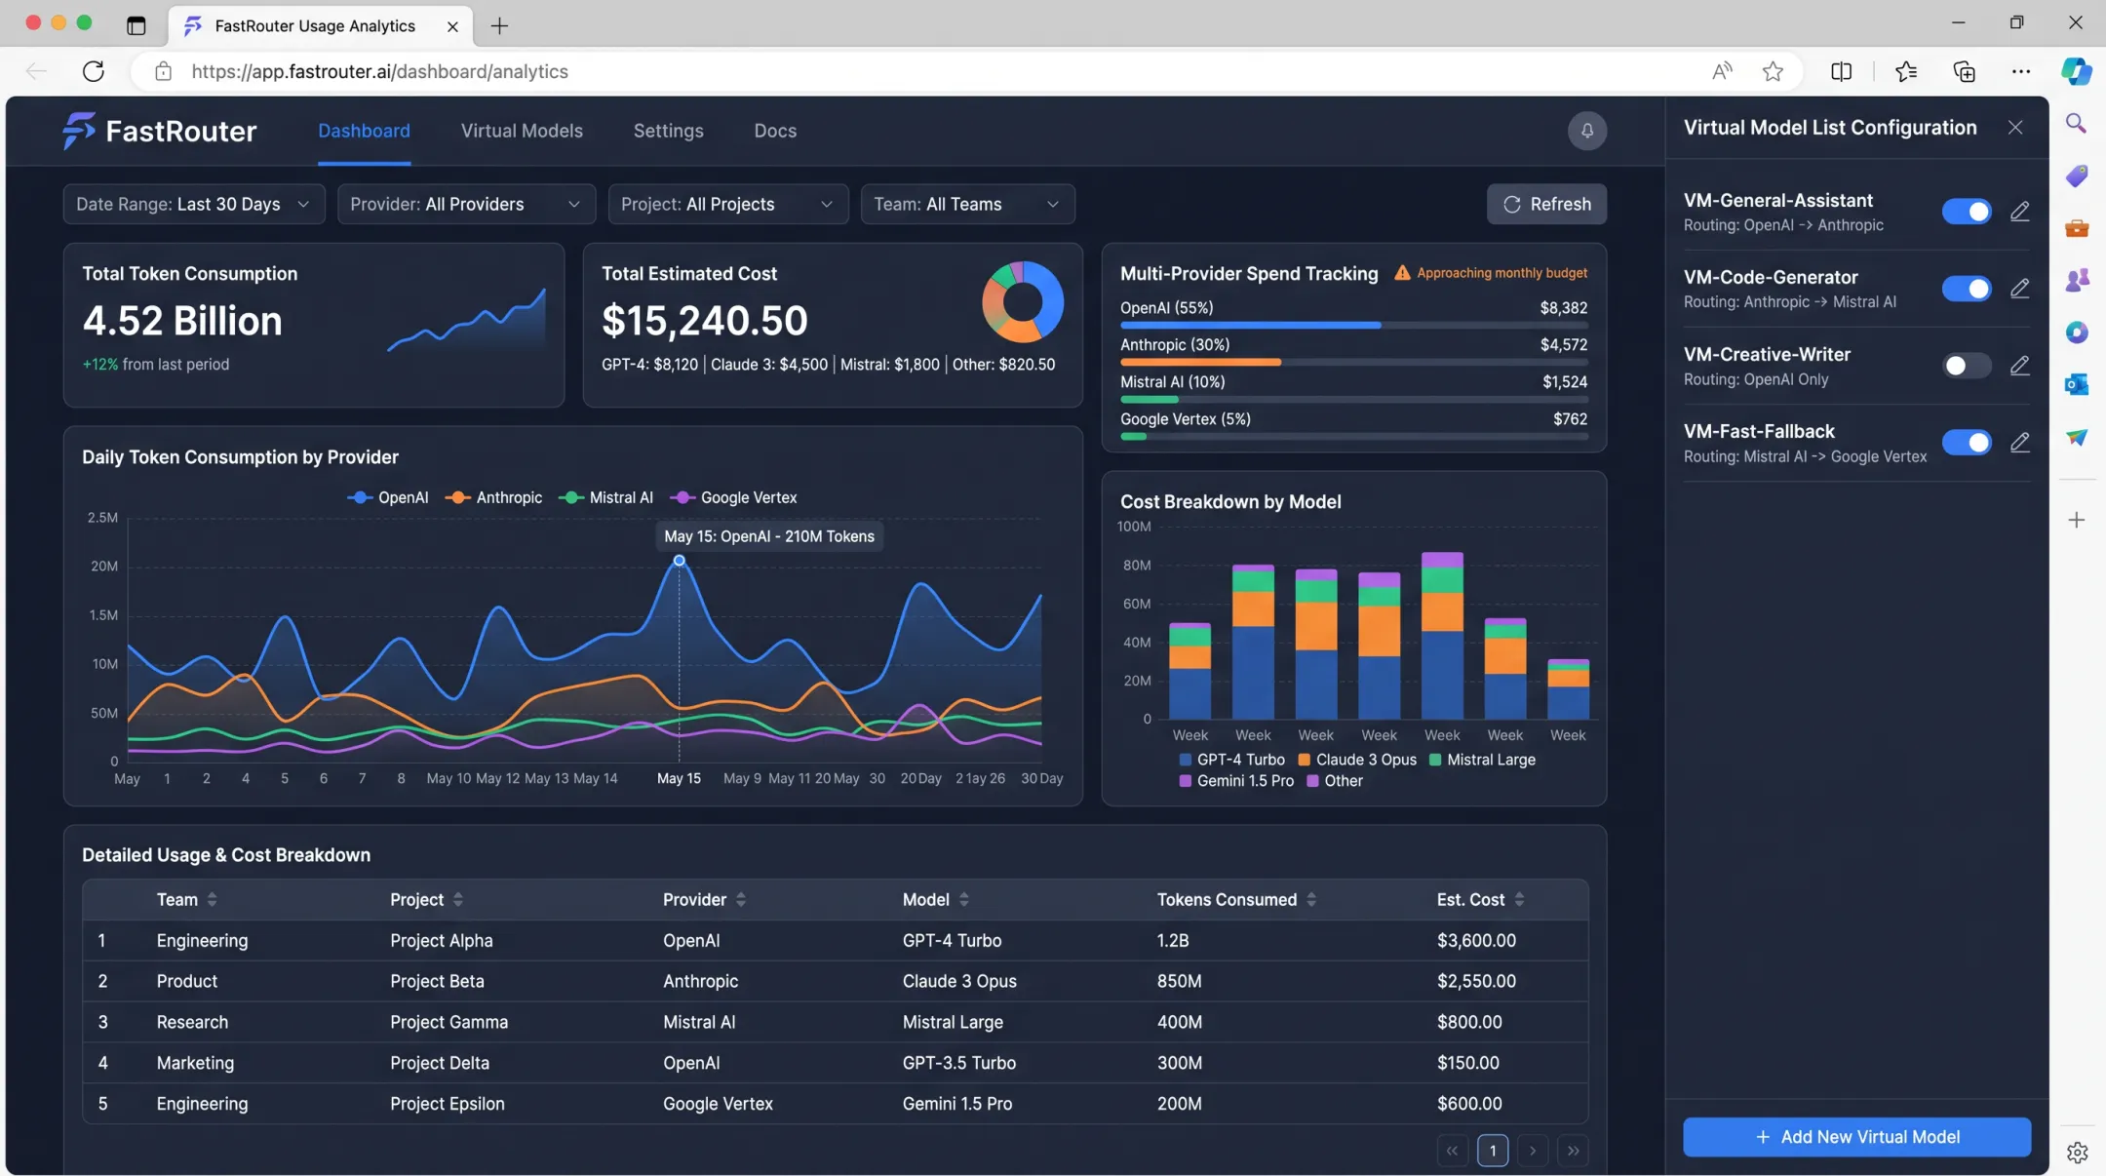Disable the VM-Fast-Fallback toggle
This screenshot has height=1176, width=2106.
1966,442
